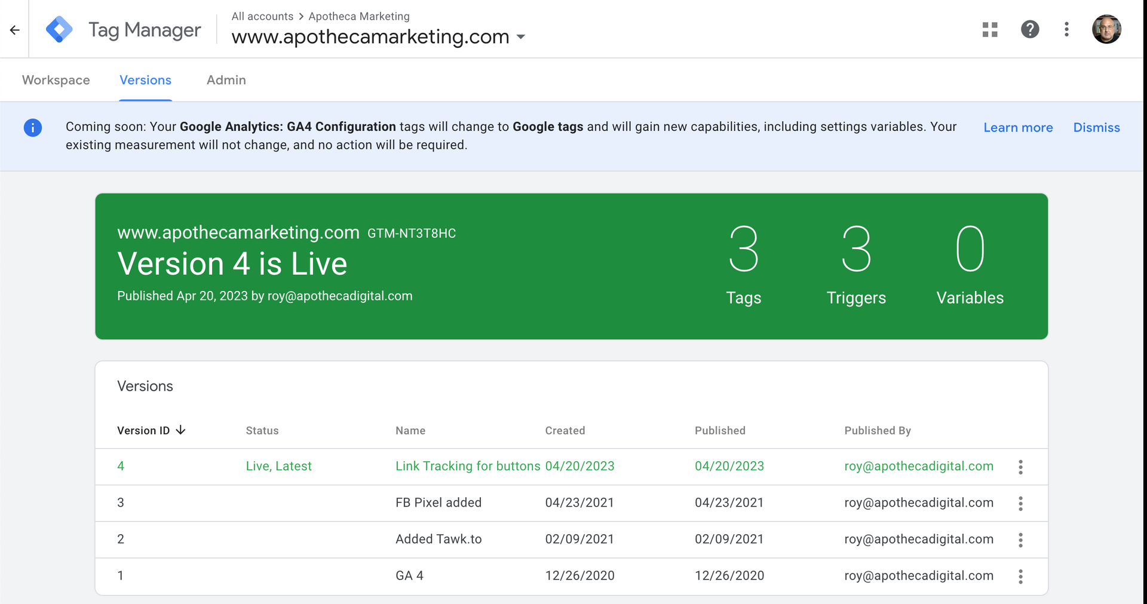This screenshot has height=604, width=1147.
Task: Click version ID 4 cell
Action: coord(121,466)
